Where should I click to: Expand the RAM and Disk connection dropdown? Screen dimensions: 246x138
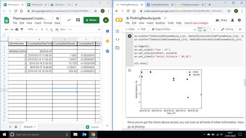coord(214,29)
